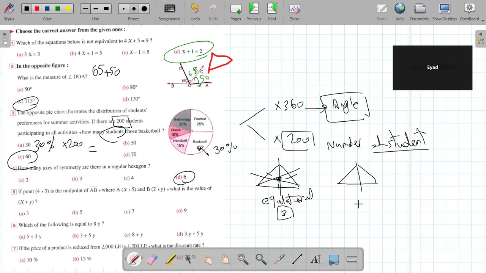Go to the Next page
Viewport: 486px width, 273px height.
pos(272,12)
